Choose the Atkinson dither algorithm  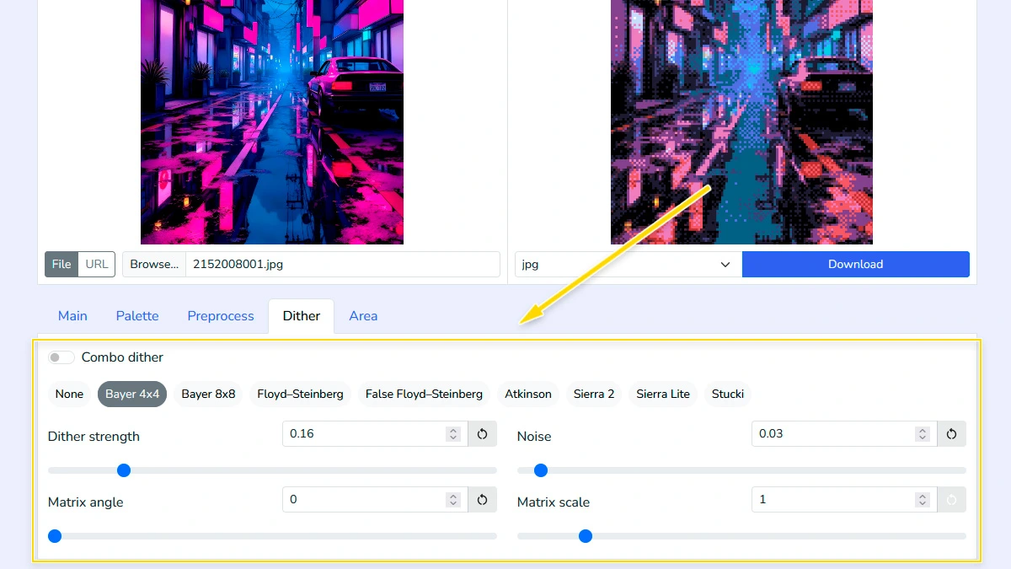pyautogui.click(x=528, y=394)
